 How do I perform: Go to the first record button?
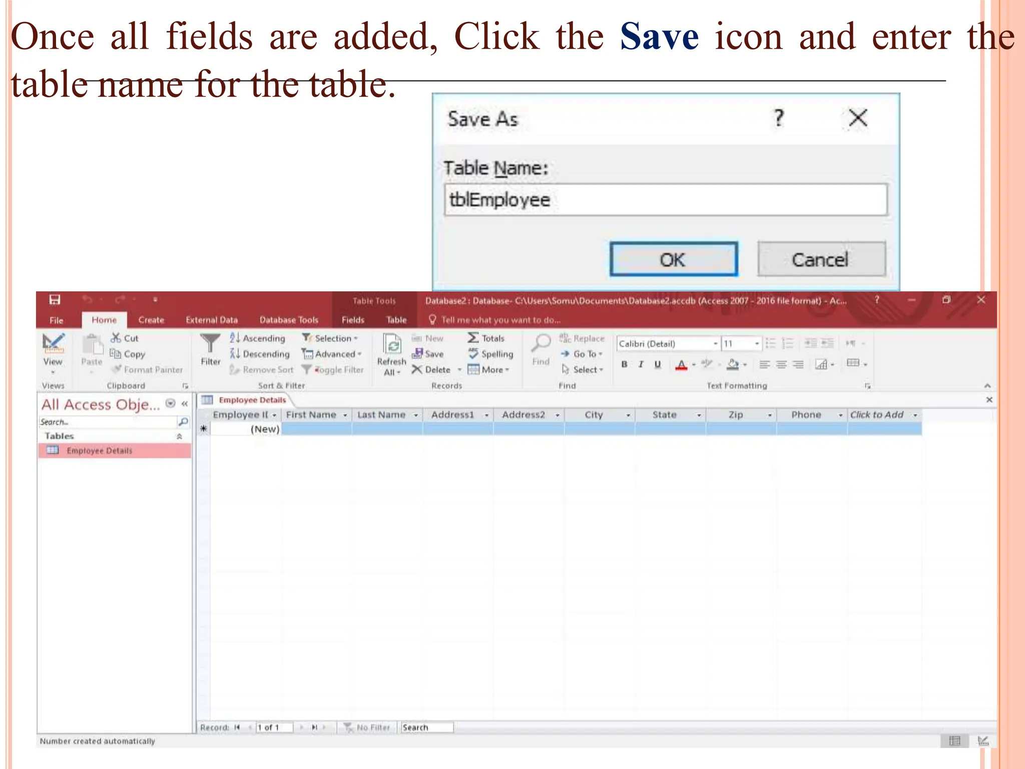click(237, 727)
